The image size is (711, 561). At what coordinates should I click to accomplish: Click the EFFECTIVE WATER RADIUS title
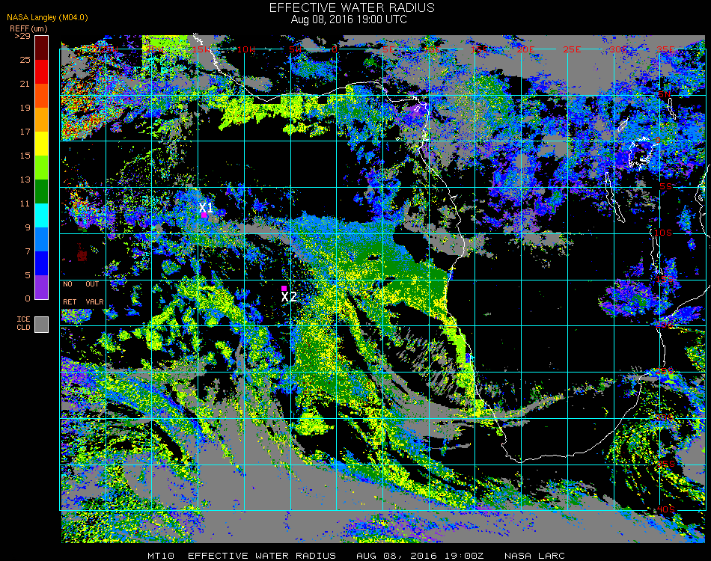tap(352, 7)
